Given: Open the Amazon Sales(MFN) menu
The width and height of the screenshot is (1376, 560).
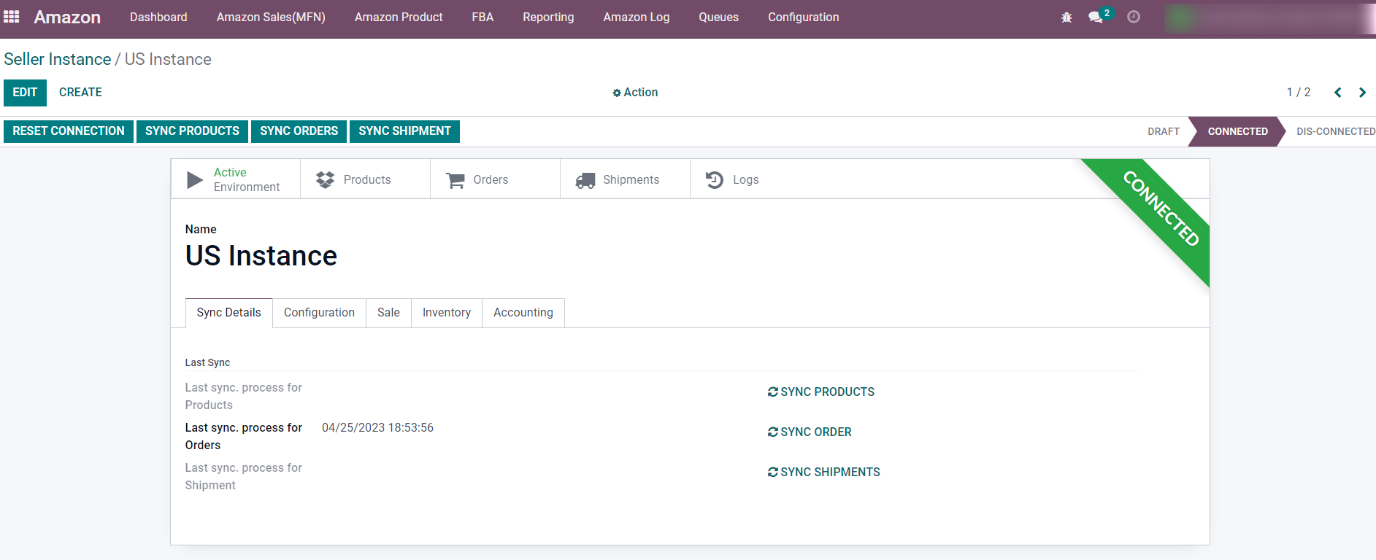Looking at the screenshot, I should (271, 17).
